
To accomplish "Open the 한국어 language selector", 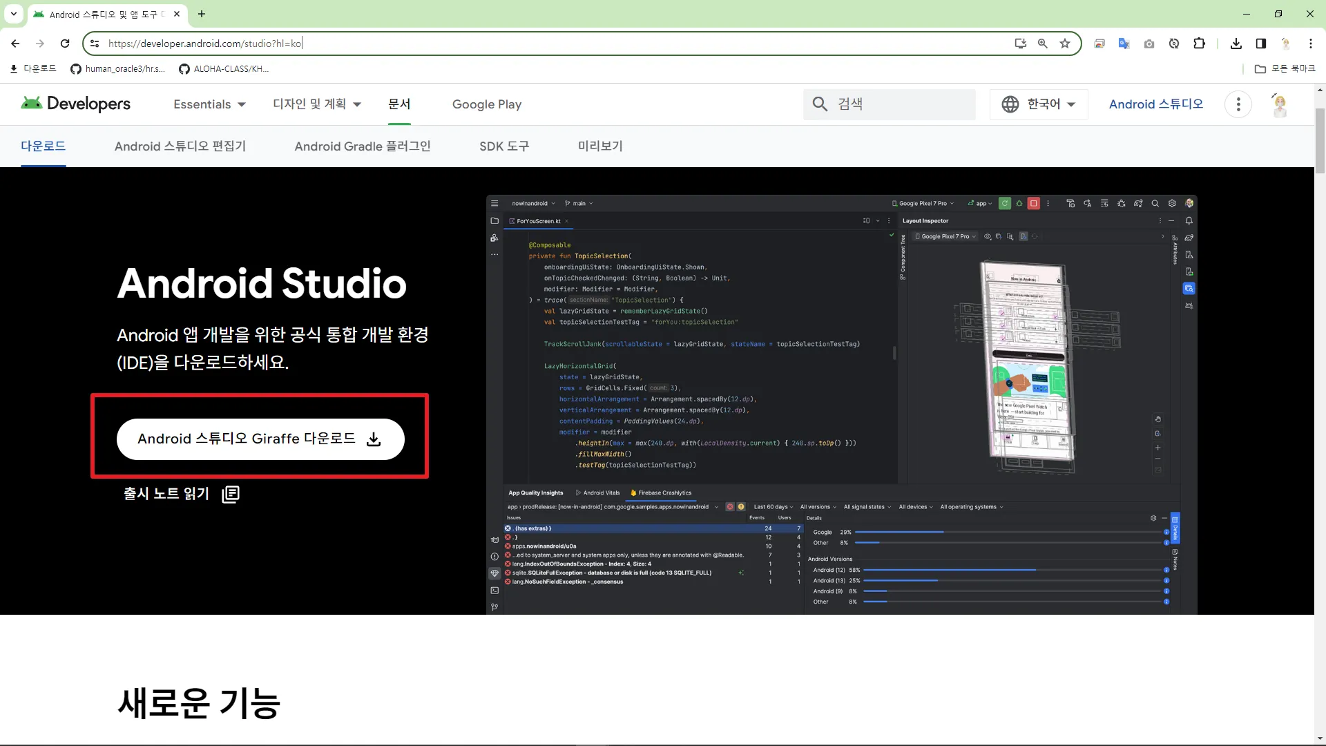I will pos(1039,104).
